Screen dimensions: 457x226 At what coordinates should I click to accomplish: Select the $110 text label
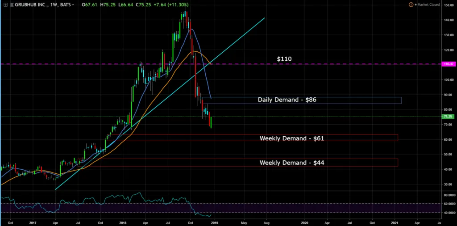click(x=285, y=59)
